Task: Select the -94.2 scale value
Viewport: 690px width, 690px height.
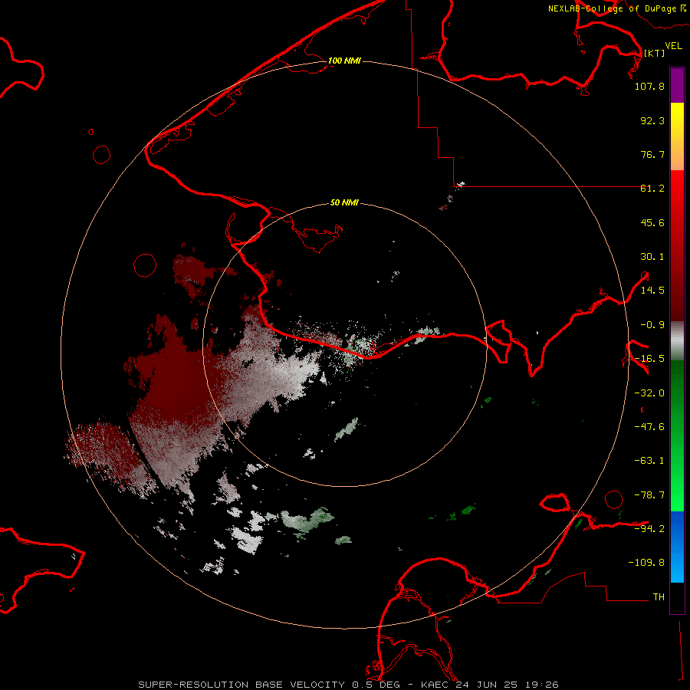Action: [x=649, y=528]
